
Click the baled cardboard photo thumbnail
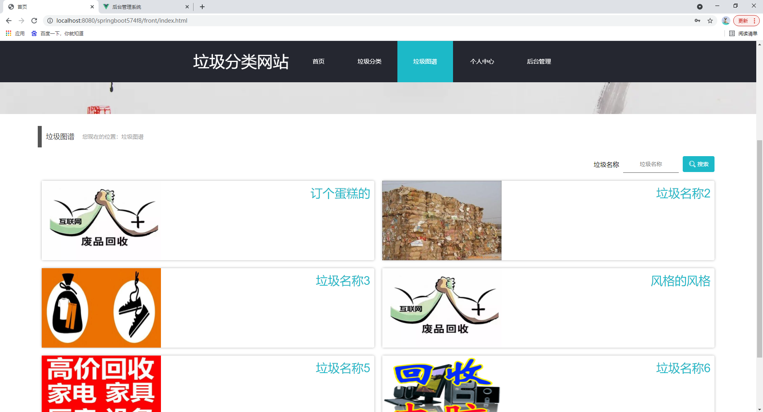(x=442, y=221)
